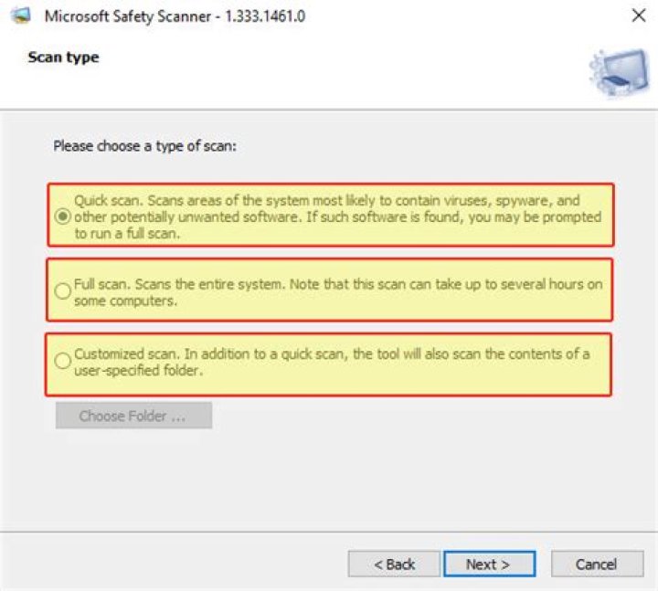Choose the Full scan radio button

point(62,290)
